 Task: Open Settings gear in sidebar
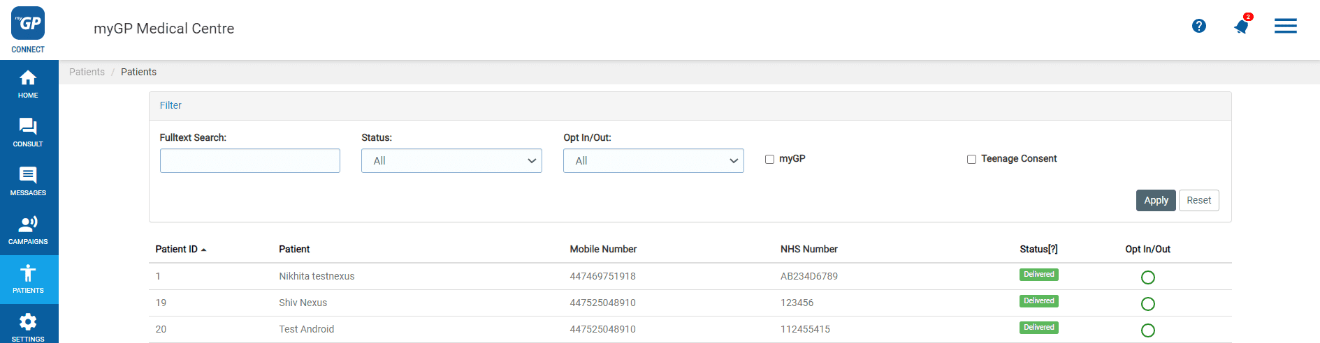(28, 326)
